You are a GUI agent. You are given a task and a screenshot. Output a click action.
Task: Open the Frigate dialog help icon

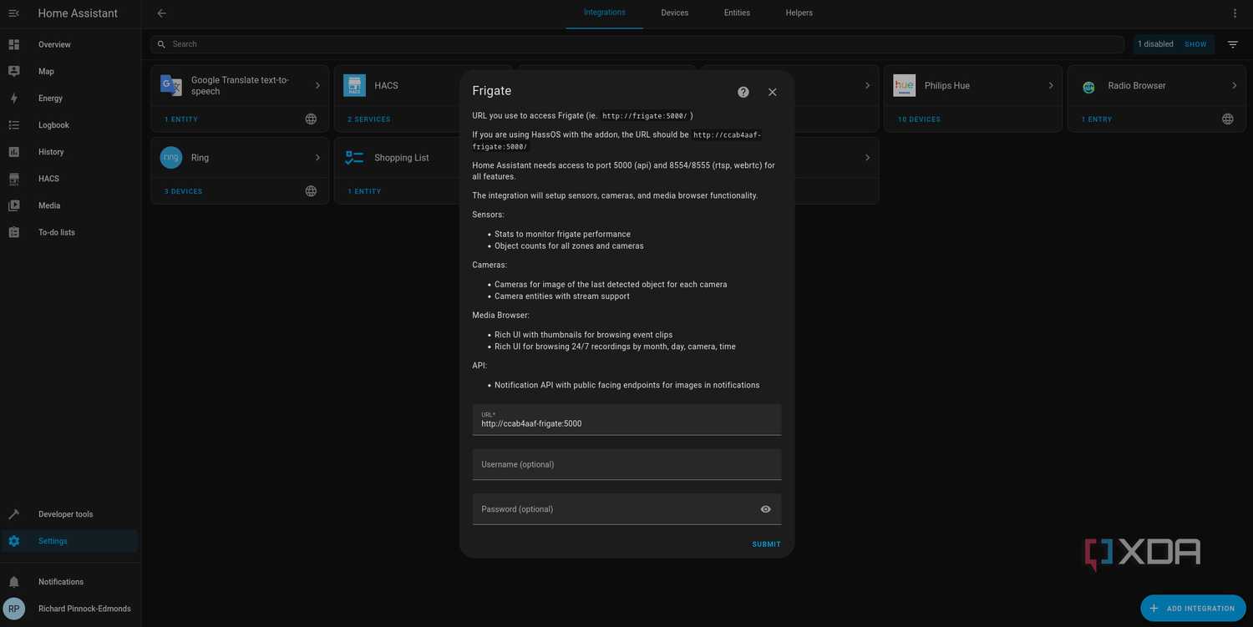pyautogui.click(x=743, y=92)
